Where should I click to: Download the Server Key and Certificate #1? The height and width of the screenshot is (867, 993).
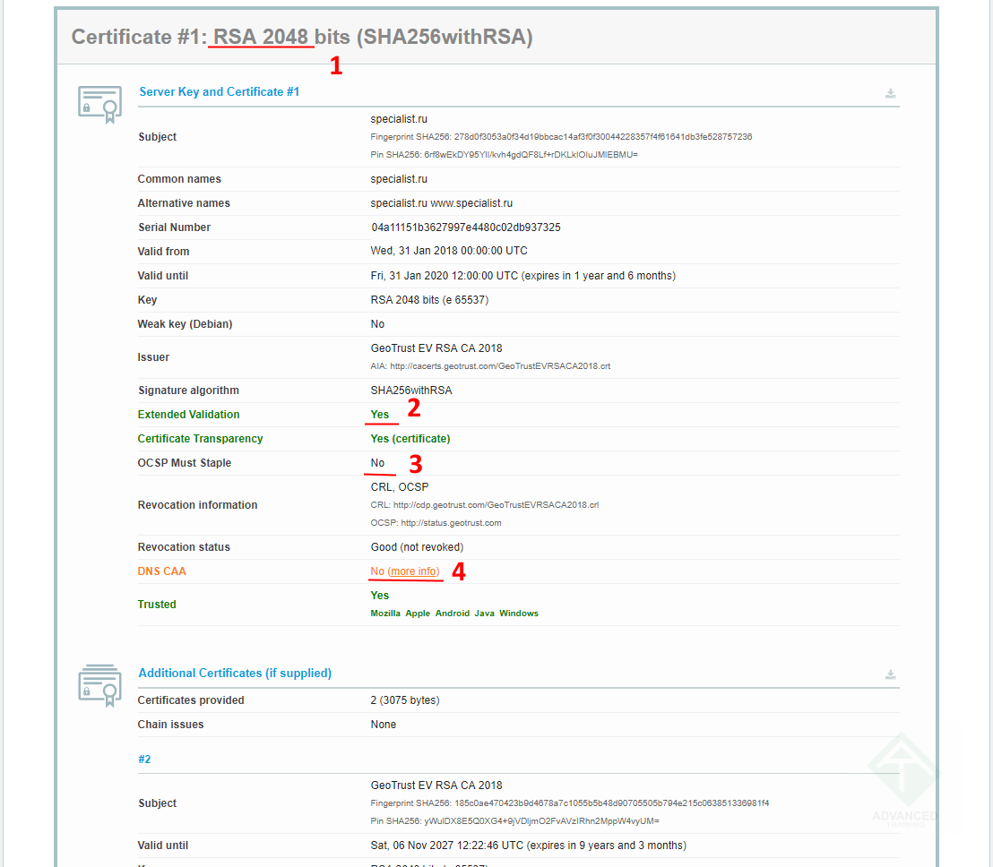[891, 93]
